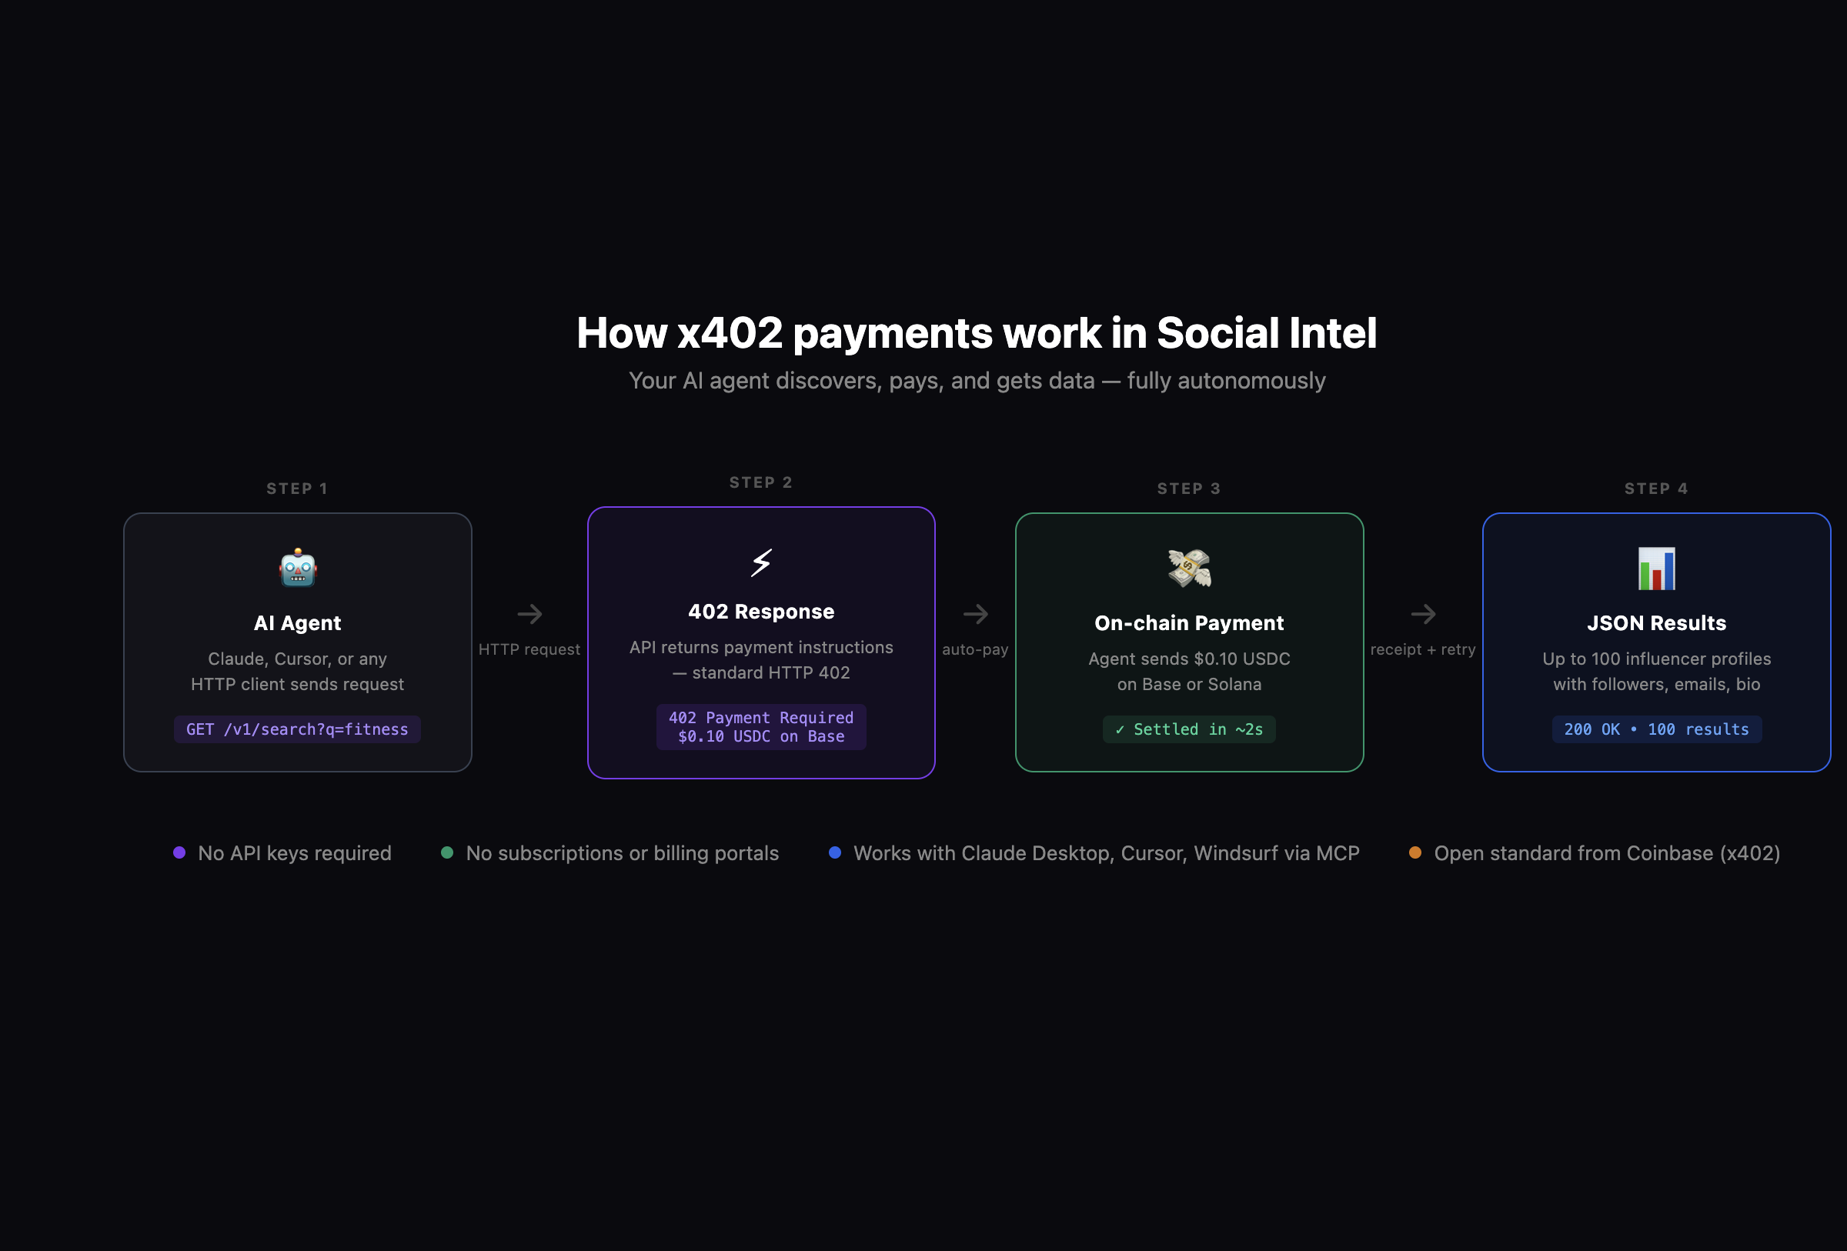This screenshot has width=1847, height=1251.
Task: Expand the STEP 1 AI Agent card
Action: 297,640
